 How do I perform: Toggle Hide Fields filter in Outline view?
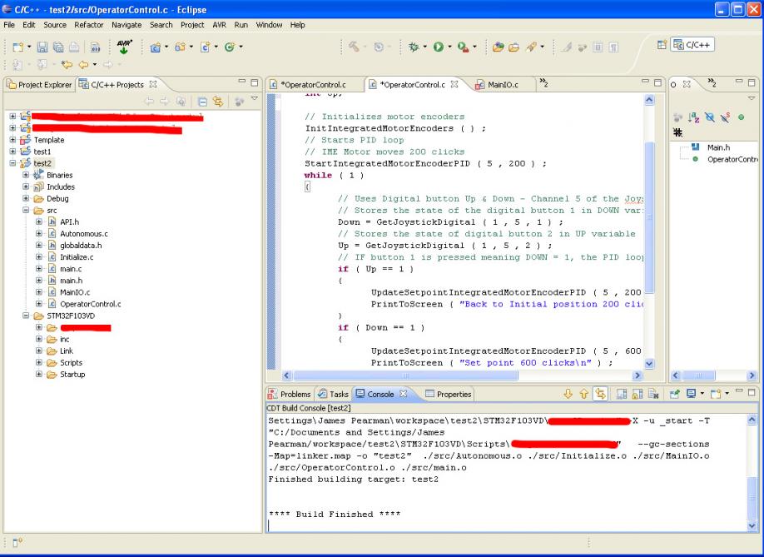pyautogui.click(x=709, y=117)
